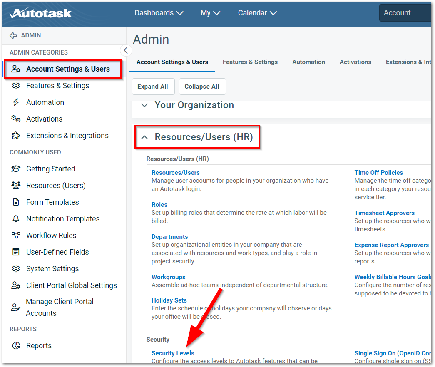This screenshot has height=367, width=435.
Task: Switch to the Activations tab
Action: (355, 62)
